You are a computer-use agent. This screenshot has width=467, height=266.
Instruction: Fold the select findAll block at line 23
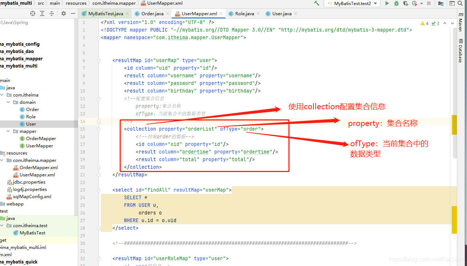tap(98, 190)
